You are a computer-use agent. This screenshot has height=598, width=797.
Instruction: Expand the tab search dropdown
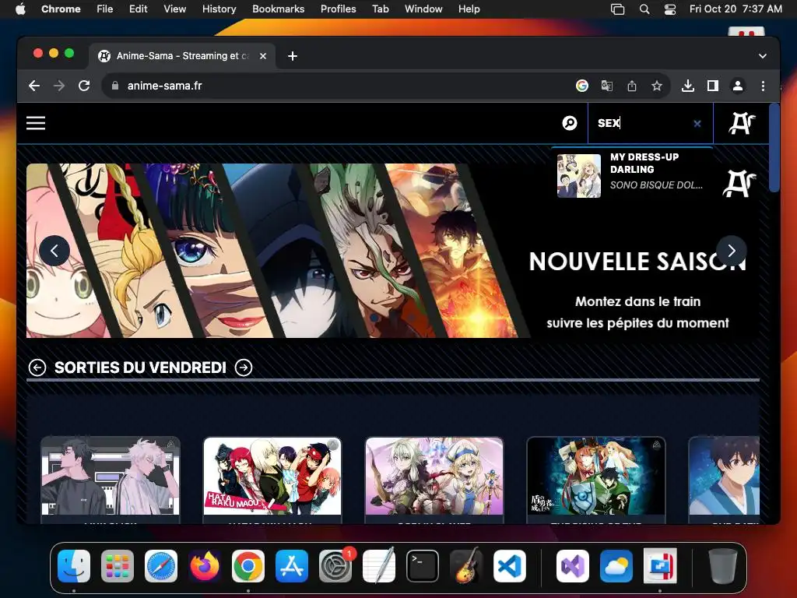(x=763, y=56)
